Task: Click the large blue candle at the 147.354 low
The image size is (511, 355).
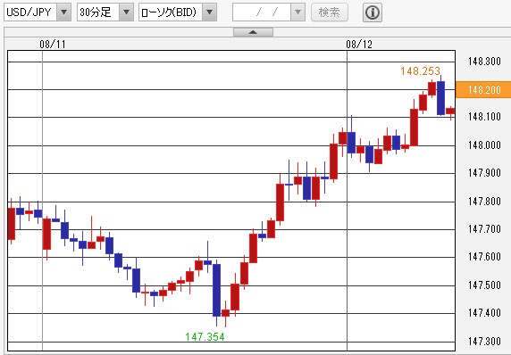Action: tap(216, 290)
